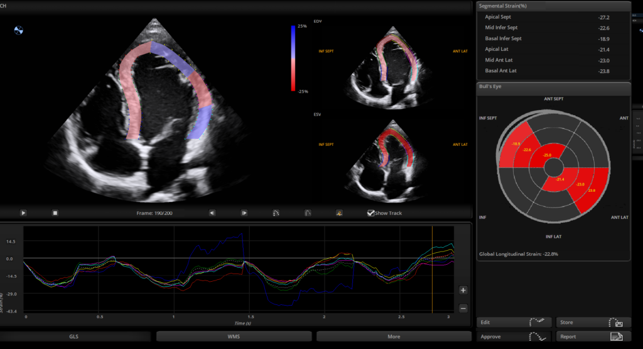Click the orange strain overlay icon
This screenshot has width=643, height=349.
(339, 213)
